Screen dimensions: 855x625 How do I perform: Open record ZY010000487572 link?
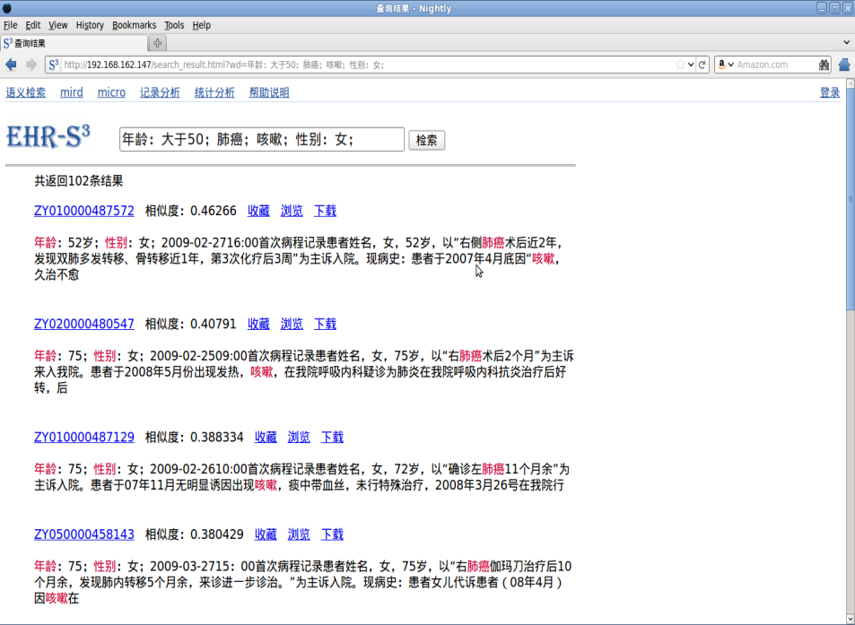click(x=84, y=211)
